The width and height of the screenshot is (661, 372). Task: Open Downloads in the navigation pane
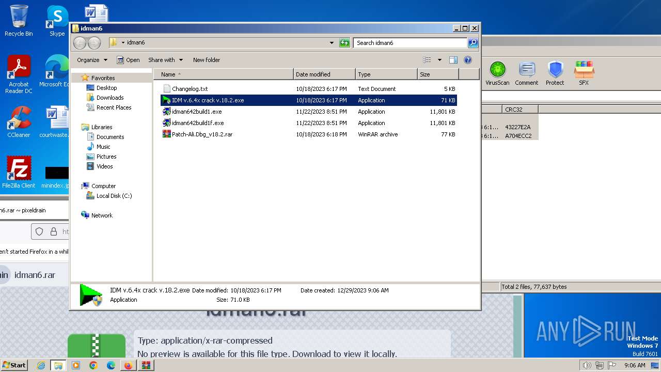[110, 98]
